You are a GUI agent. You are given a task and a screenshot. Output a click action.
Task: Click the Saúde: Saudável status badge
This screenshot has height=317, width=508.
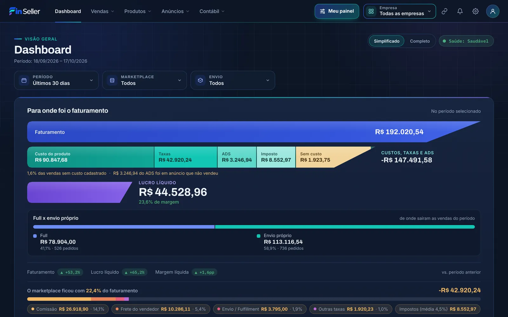coord(466,41)
